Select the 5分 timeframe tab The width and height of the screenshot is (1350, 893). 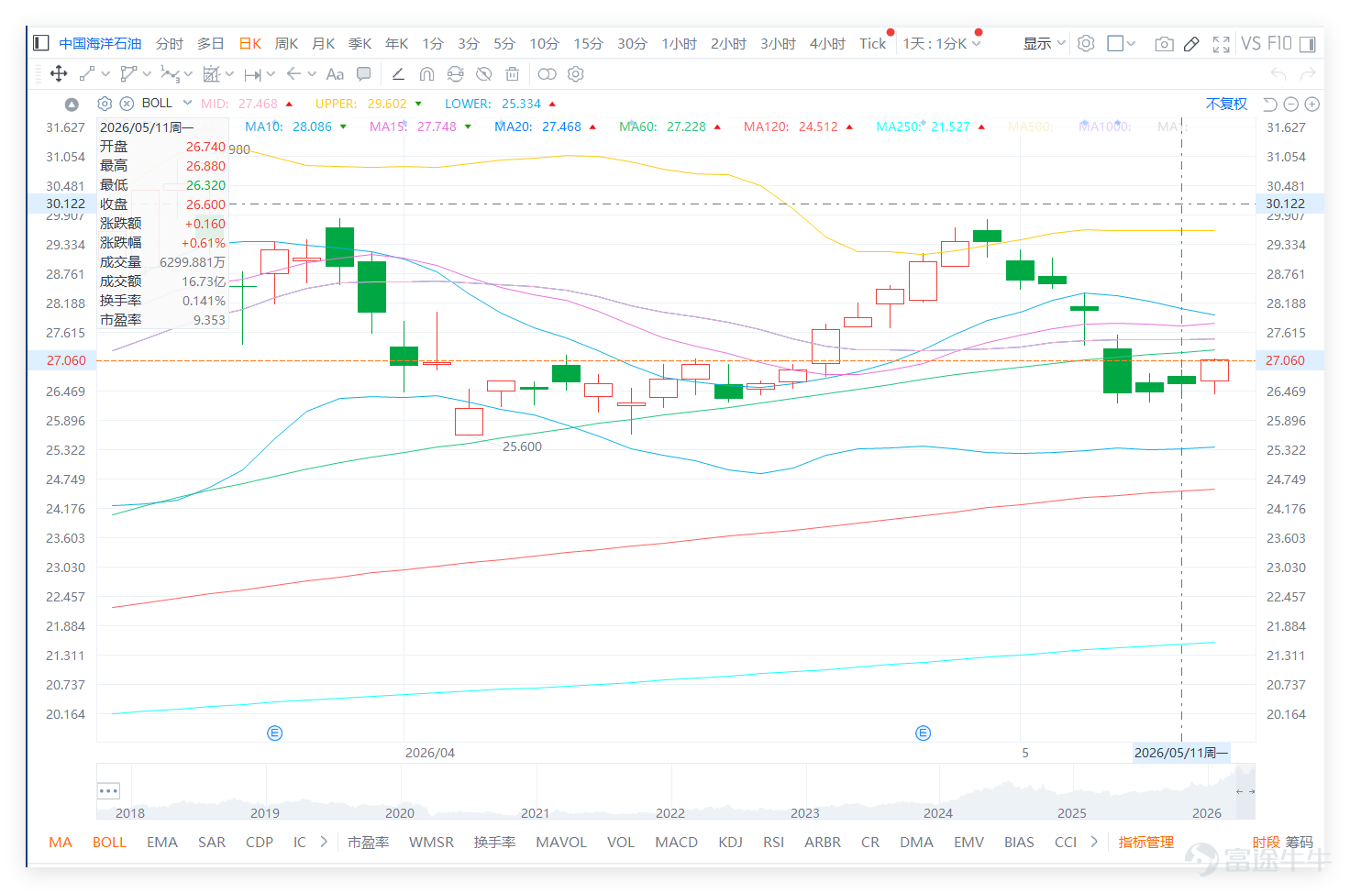(x=504, y=43)
